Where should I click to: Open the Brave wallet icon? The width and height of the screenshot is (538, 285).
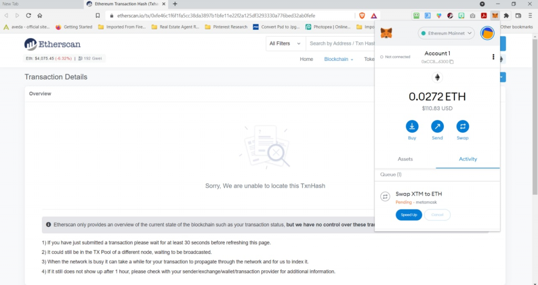pyautogui.click(x=519, y=15)
